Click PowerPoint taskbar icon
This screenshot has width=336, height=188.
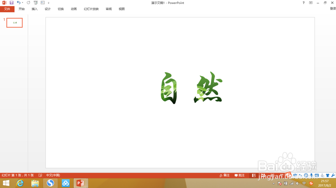pyautogui.click(x=81, y=183)
